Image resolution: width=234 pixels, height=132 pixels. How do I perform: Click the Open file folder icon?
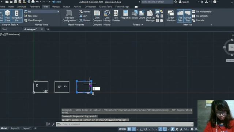(x=11, y=2)
